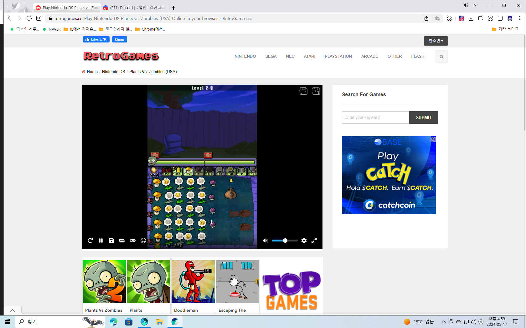
Task: Open emulator settings gear
Action: pyautogui.click(x=304, y=241)
